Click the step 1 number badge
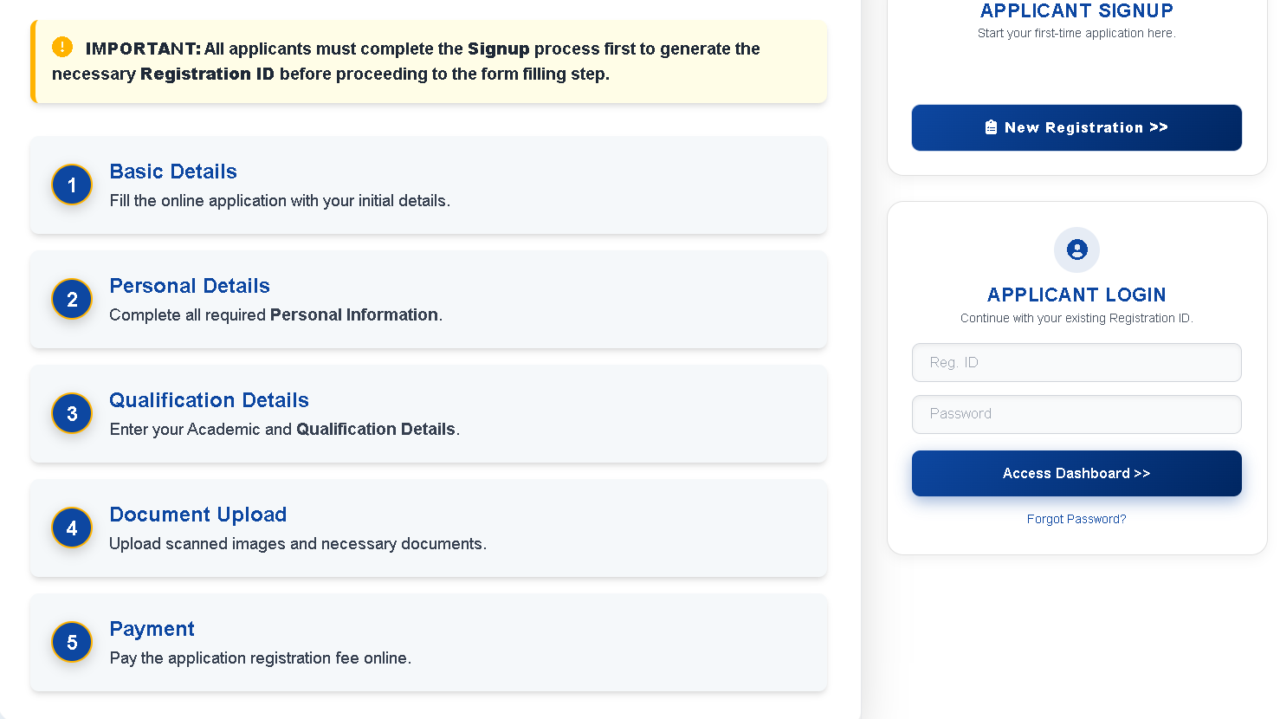 72,185
